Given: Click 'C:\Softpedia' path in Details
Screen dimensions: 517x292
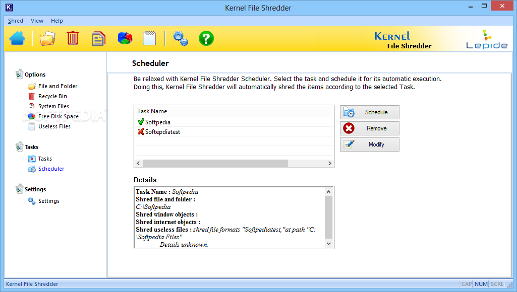Looking at the screenshot, I should [153, 207].
